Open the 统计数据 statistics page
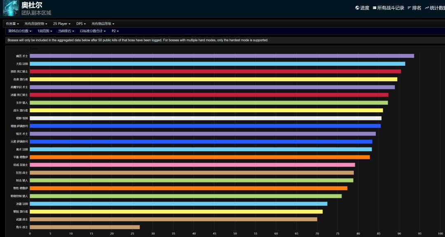The width and height of the screenshot is (445, 237). (x=435, y=8)
